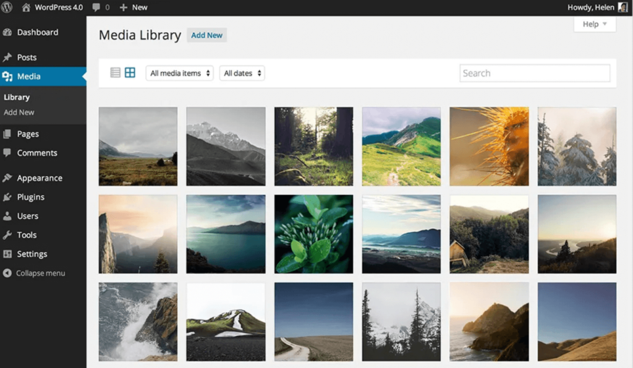
Task: Open the New menu in the admin bar
Action: click(x=133, y=7)
